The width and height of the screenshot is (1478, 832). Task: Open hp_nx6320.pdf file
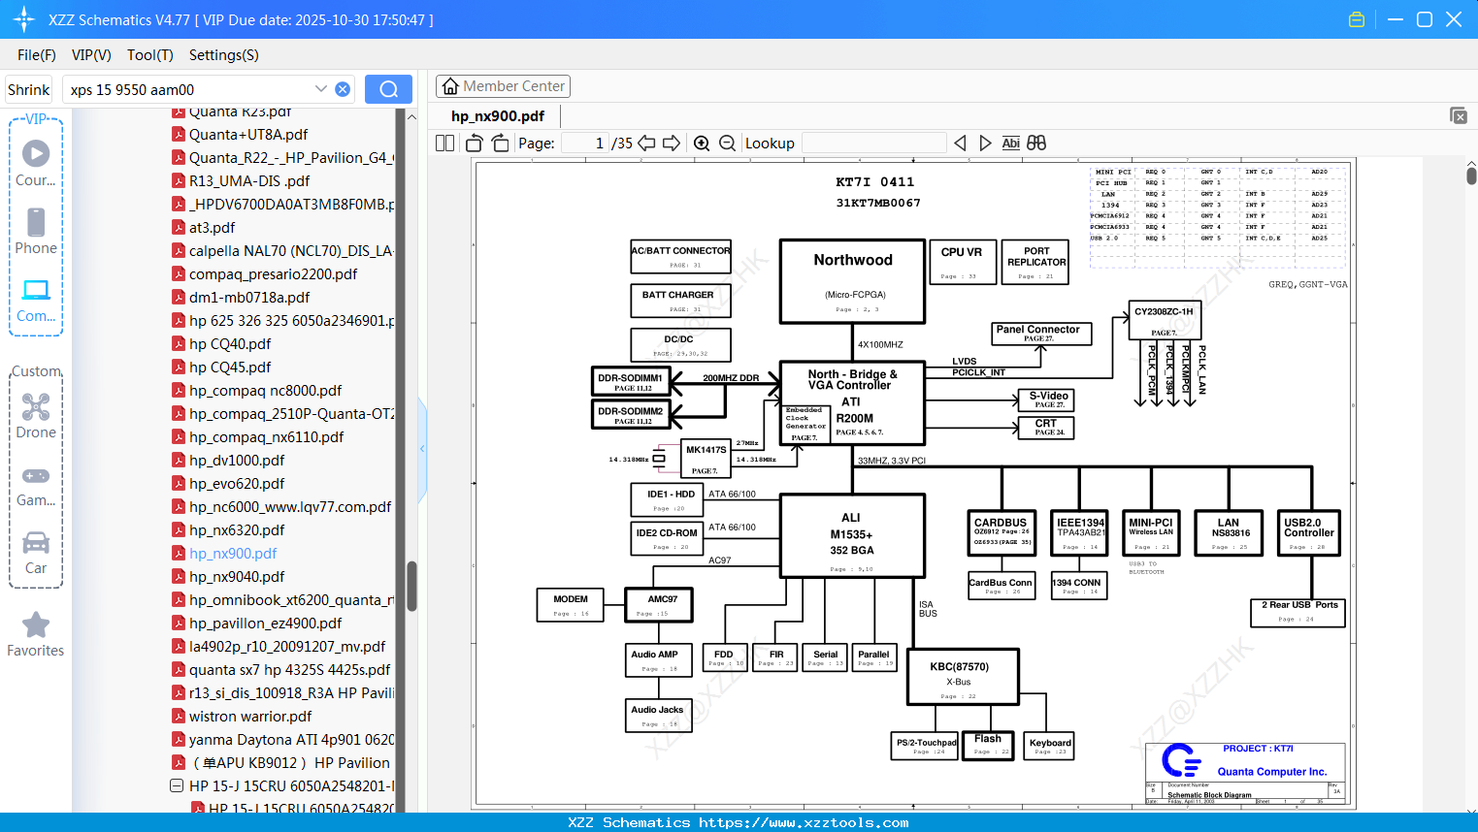[237, 529]
